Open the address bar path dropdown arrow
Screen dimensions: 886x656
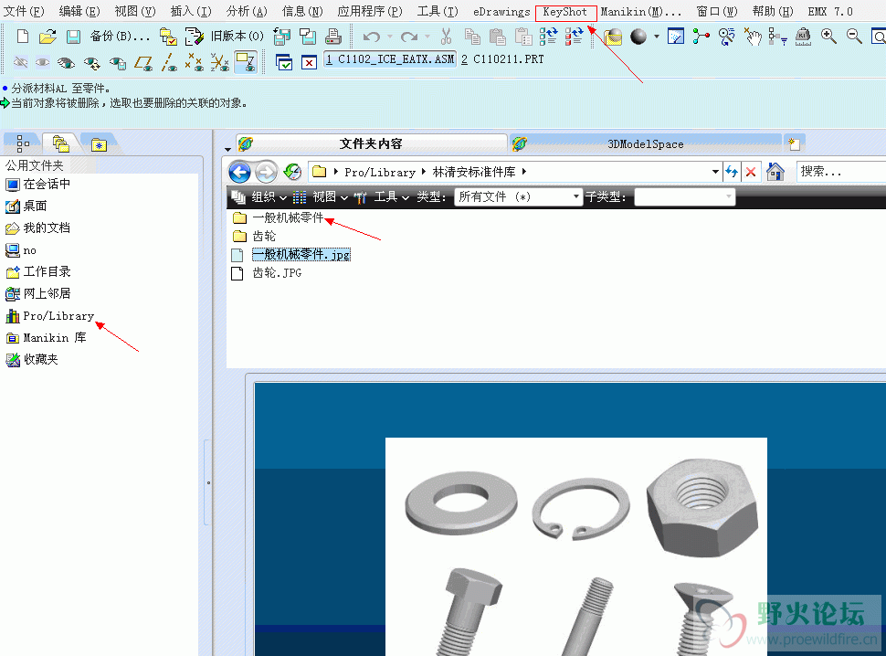[714, 172]
